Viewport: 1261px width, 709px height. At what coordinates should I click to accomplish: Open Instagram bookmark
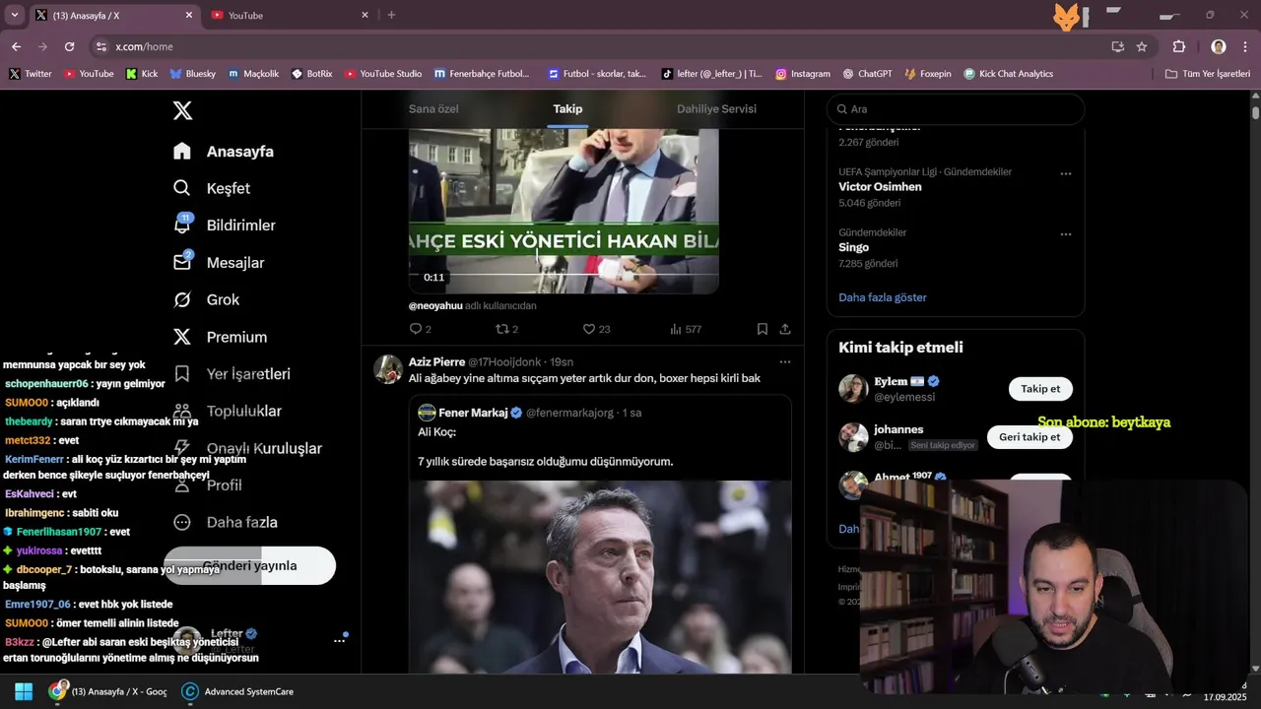click(x=803, y=74)
